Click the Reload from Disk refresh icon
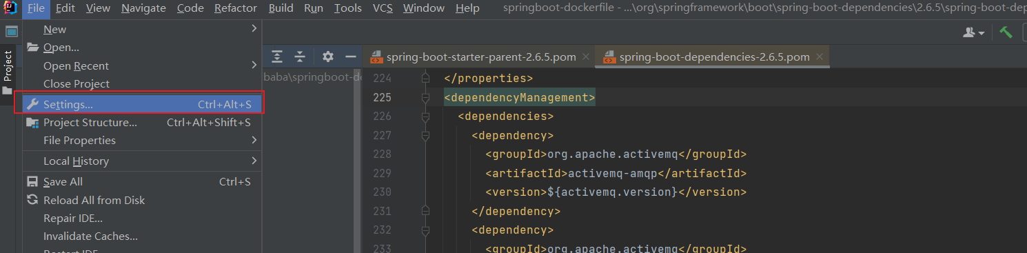This screenshot has width=1027, height=253. click(32, 200)
